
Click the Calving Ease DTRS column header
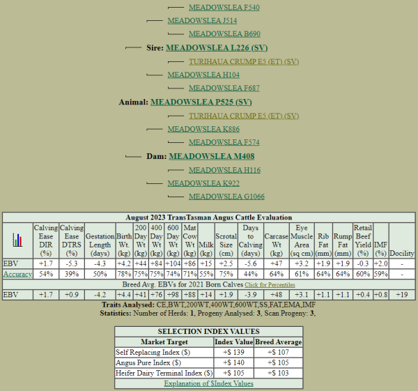point(72,240)
